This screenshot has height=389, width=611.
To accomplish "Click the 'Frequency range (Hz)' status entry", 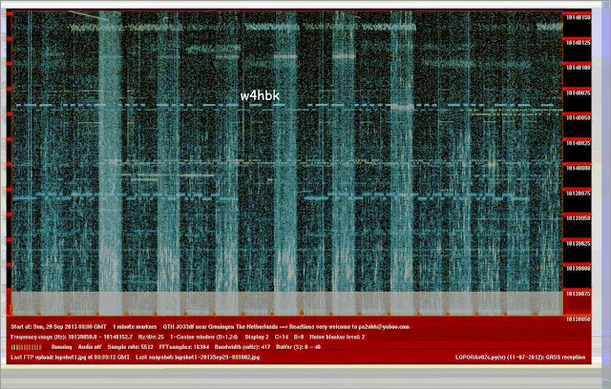I will tap(72, 337).
